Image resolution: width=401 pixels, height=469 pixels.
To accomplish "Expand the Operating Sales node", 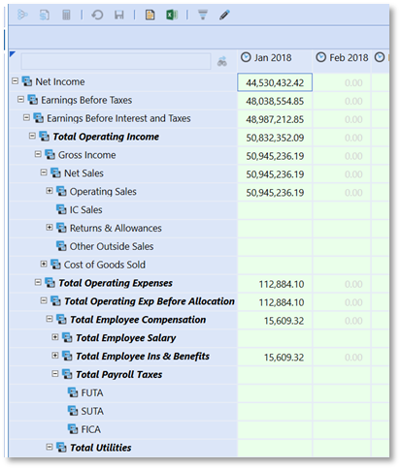I will pos(50,191).
